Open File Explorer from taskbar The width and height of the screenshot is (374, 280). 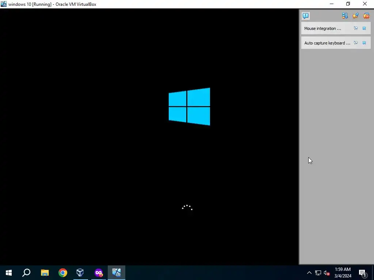(45, 273)
